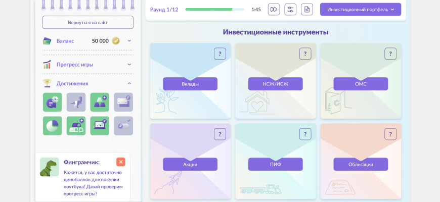Open the sliders settings icon
Viewport: 440px width, 202px height.
click(290, 10)
